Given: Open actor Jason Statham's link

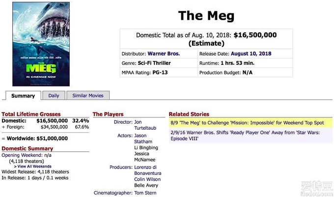Looking at the screenshot, I should [143, 139].
